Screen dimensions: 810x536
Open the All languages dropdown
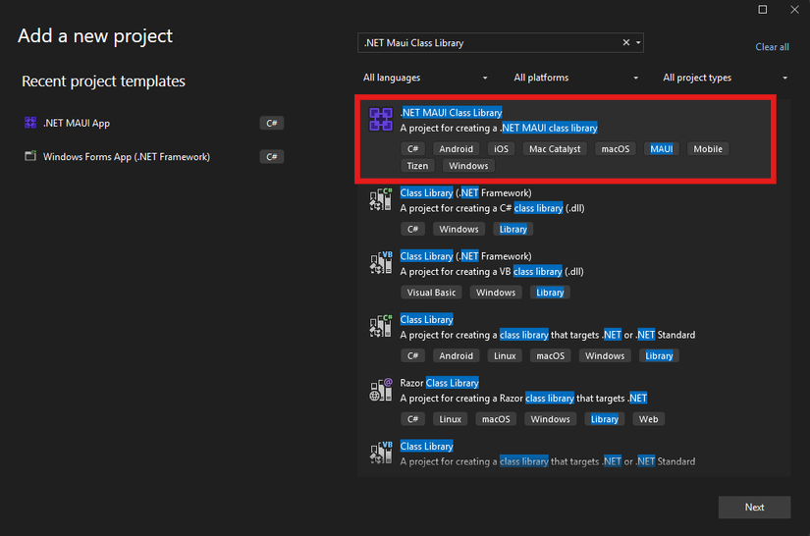pyautogui.click(x=425, y=78)
